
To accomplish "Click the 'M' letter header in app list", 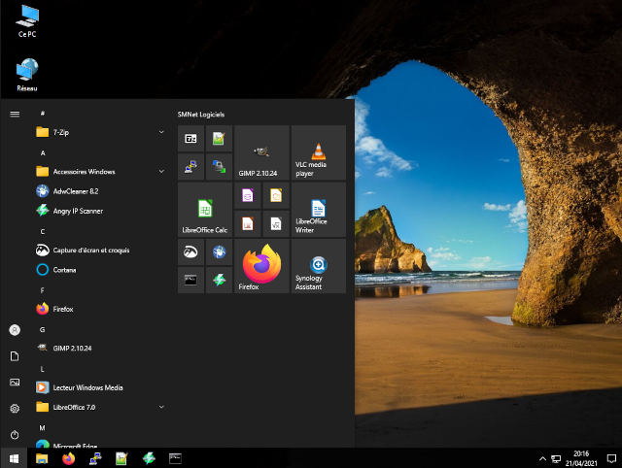I will (43, 428).
